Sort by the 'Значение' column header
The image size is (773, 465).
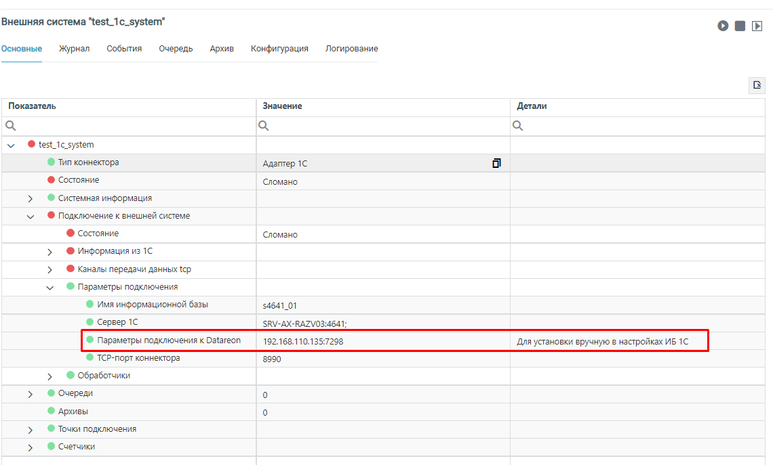282,106
